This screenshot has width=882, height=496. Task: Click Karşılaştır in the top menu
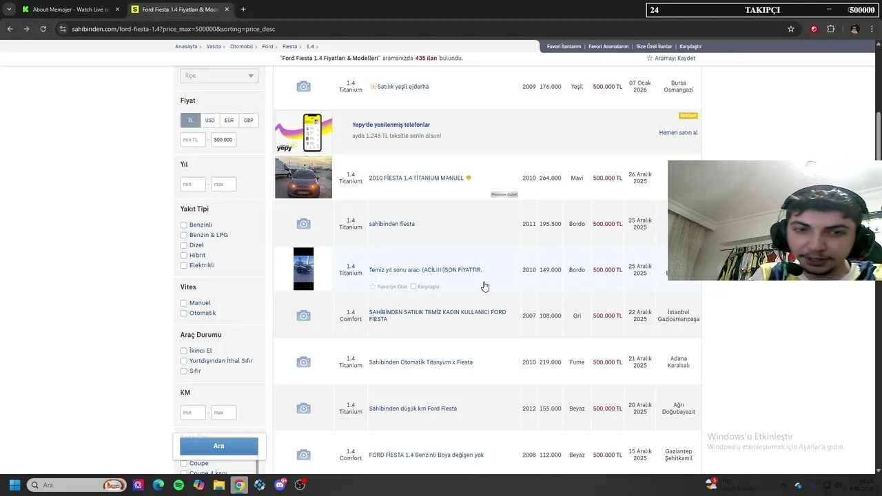point(690,47)
